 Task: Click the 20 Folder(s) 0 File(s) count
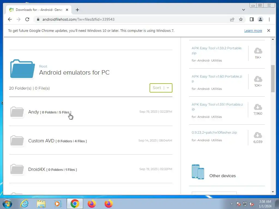pos(29,88)
